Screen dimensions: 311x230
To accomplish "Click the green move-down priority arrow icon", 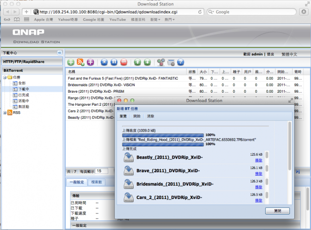I will 147,62.
